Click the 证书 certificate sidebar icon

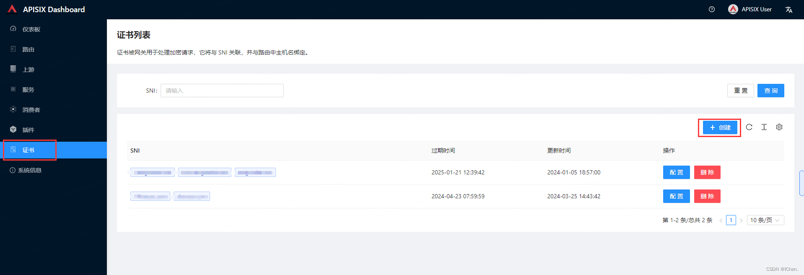(13, 150)
